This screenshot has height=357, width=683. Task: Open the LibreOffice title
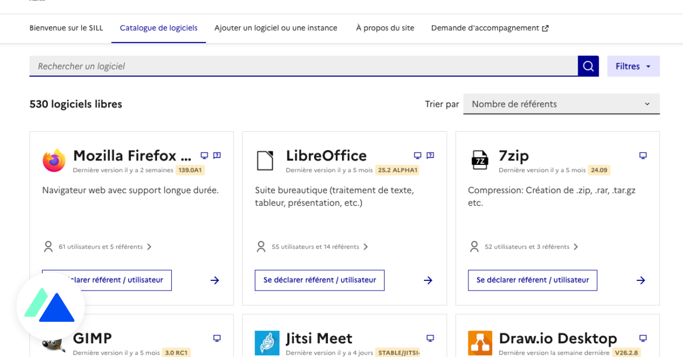tap(326, 156)
